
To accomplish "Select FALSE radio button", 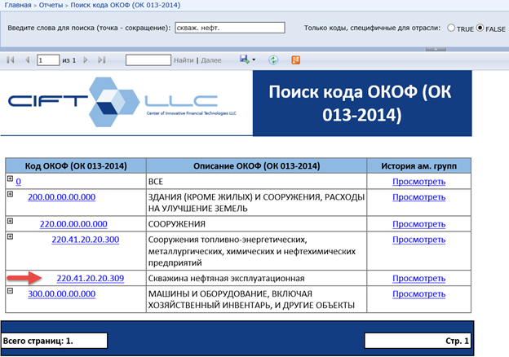I will click(x=480, y=28).
